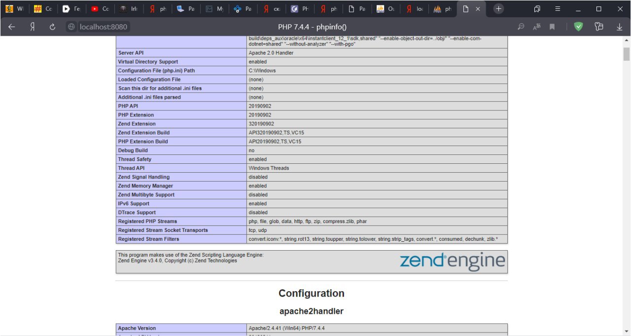This screenshot has height=336, width=631.
Task: Switch to the 'PH' tab
Action: tap(300, 9)
